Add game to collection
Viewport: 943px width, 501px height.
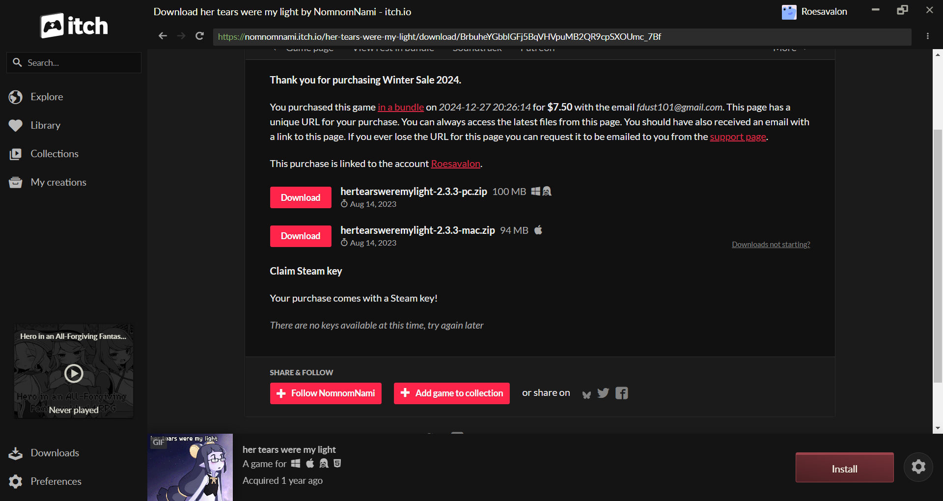[452, 393]
